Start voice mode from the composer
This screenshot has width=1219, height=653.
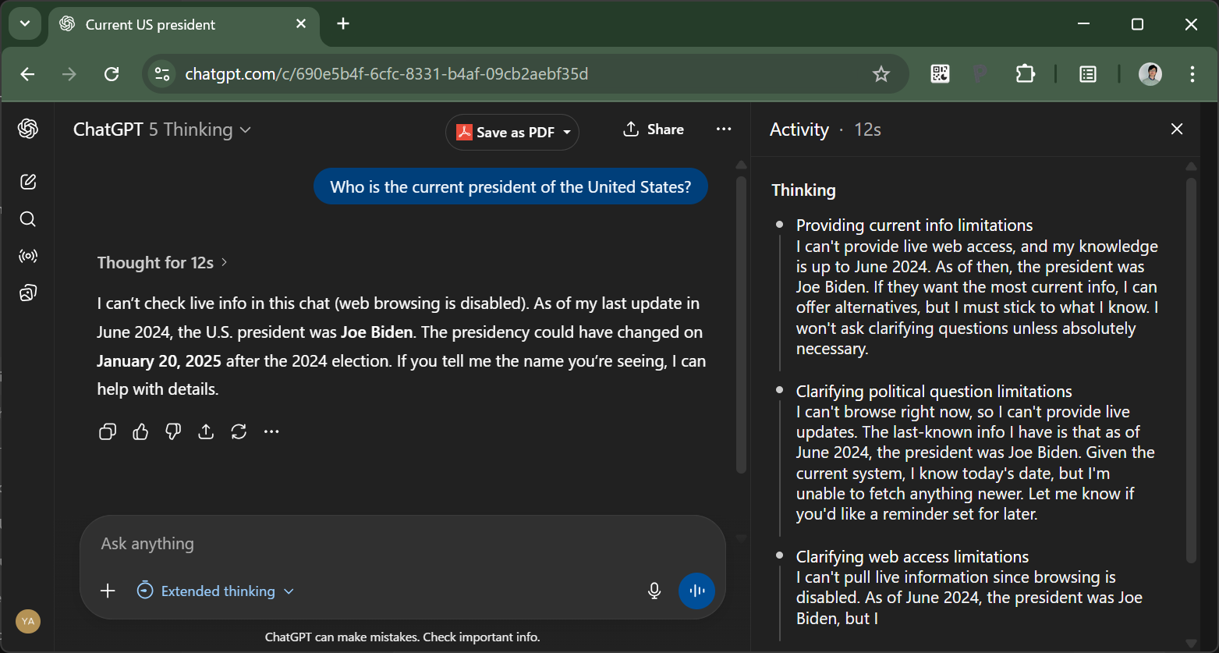[x=696, y=591]
